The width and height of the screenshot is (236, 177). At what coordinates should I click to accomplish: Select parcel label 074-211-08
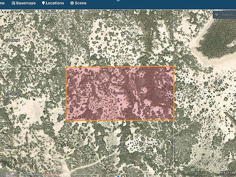[x=228, y=172]
